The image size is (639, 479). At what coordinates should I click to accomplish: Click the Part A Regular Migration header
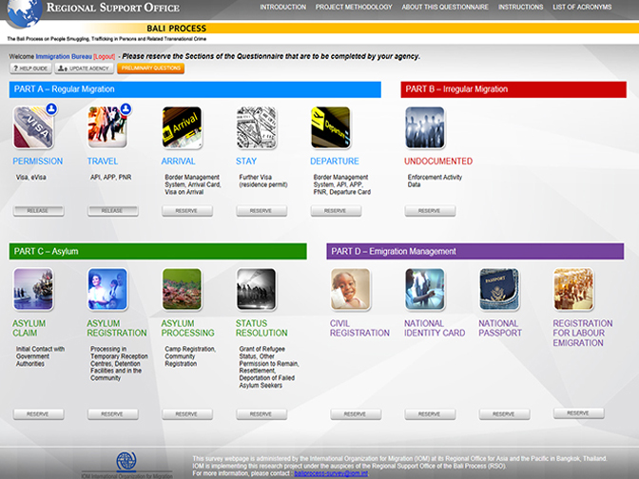click(195, 89)
